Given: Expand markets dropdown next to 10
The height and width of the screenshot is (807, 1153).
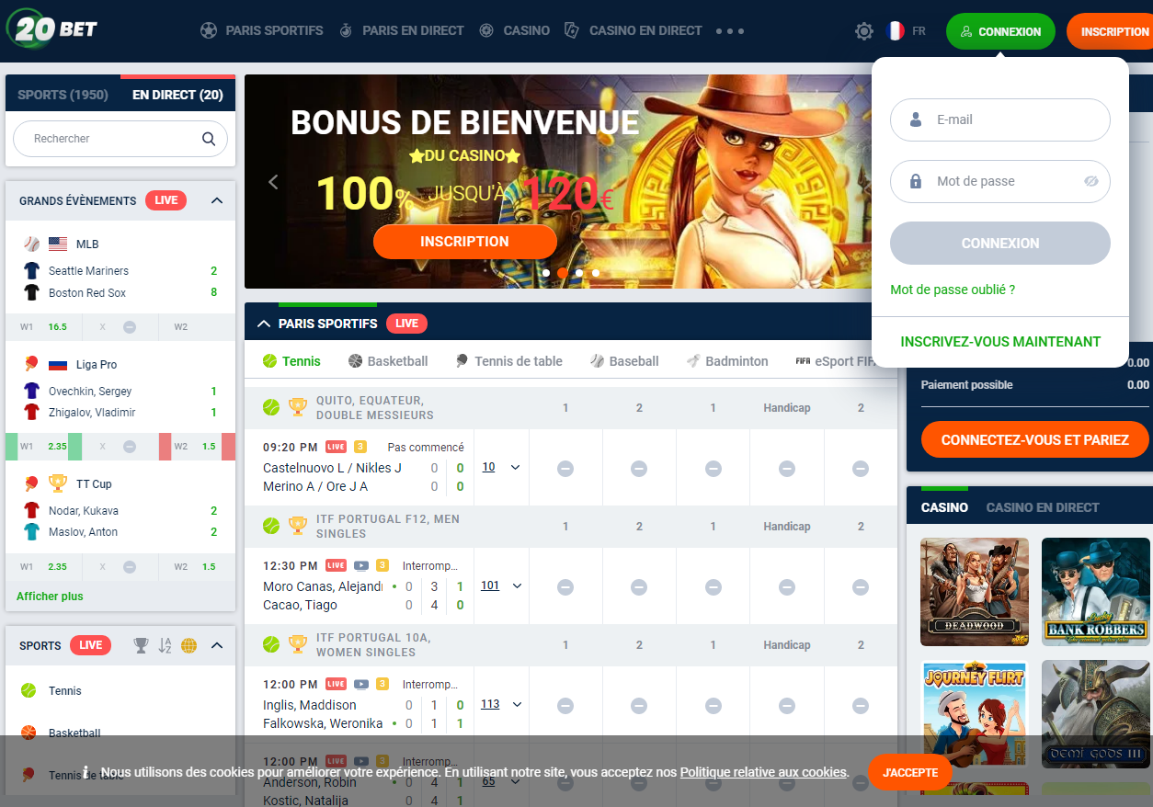Looking at the screenshot, I should click(x=515, y=468).
